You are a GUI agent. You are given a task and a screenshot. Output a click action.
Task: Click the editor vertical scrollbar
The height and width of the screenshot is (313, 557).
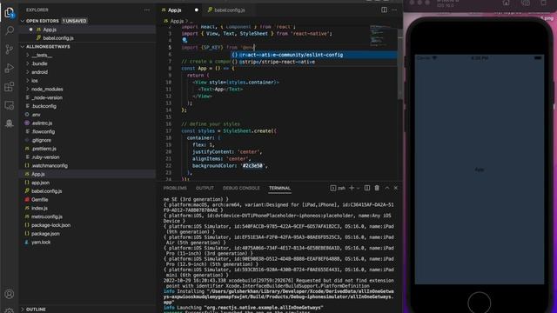(400, 63)
